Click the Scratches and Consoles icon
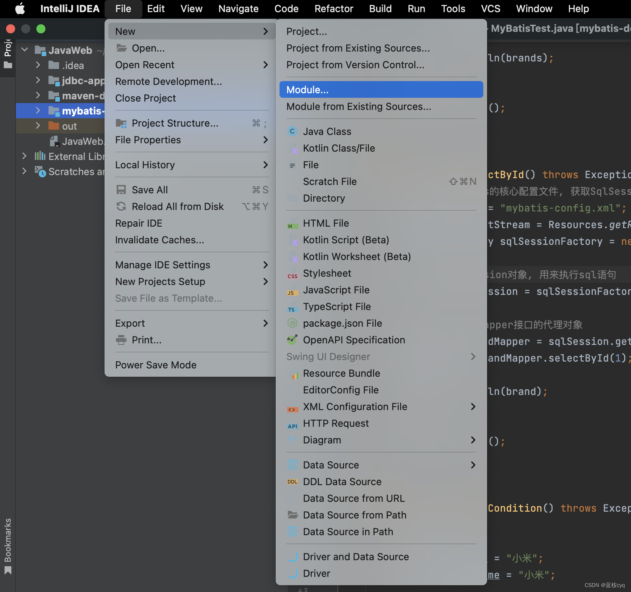Viewport: 631px width, 592px height. (x=40, y=172)
